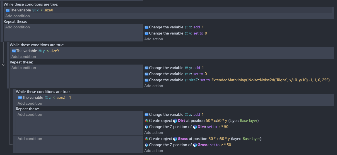The image size is (337, 155).
Task: Click 'Add action' below the Grass Z position action
Action: [153, 151]
